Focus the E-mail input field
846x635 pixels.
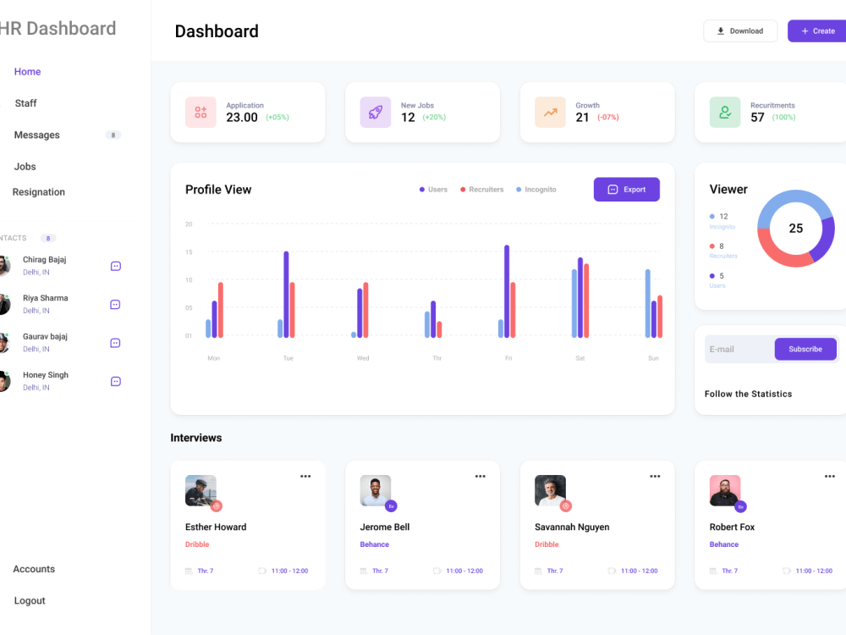coord(739,350)
